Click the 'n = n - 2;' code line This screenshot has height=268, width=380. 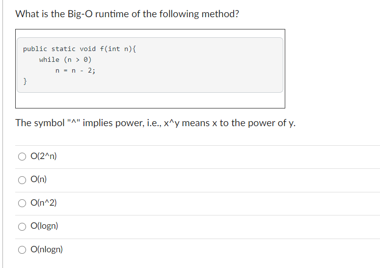[76, 71]
